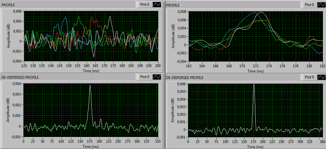Select the 162 start value on the time axis

pyautogui.click(x=189, y=66)
